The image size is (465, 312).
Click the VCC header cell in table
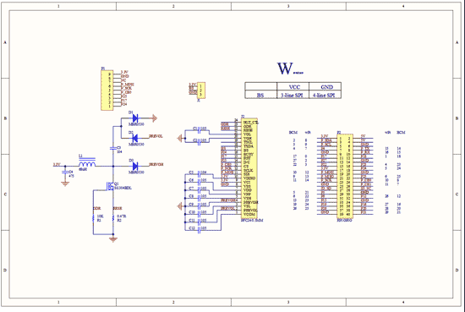point(293,86)
